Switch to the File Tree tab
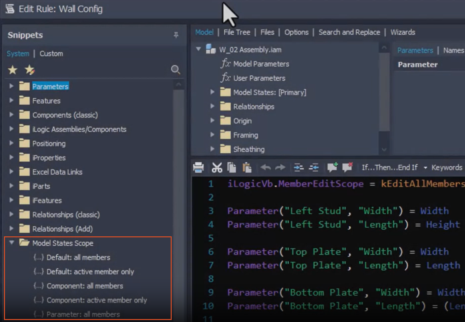The width and height of the screenshot is (465, 322). click(237, 32)
